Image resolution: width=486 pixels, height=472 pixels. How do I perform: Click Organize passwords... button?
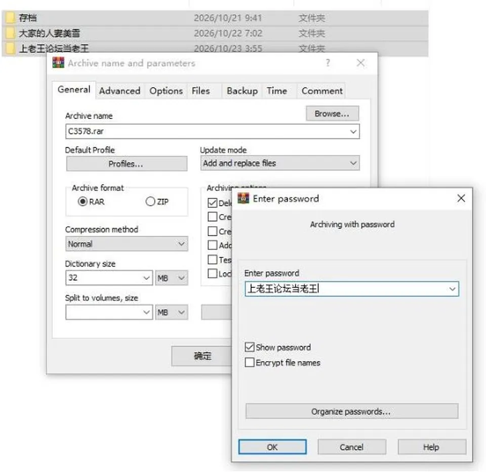(x=352, y=411)
